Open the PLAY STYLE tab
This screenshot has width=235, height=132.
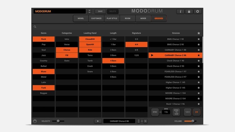(112, 18)
